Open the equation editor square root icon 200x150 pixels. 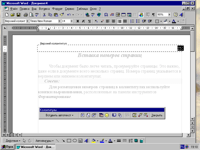click(x=112, y=15)
